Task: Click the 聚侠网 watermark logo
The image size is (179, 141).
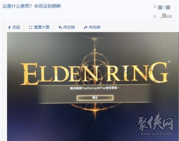Action: 155,122
